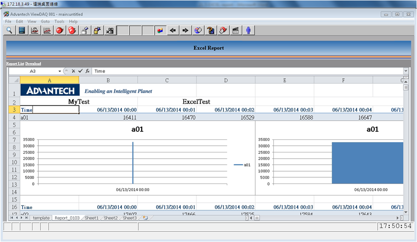Click the ExcelTest title cell
417x242 pixels.
[196, 102]
